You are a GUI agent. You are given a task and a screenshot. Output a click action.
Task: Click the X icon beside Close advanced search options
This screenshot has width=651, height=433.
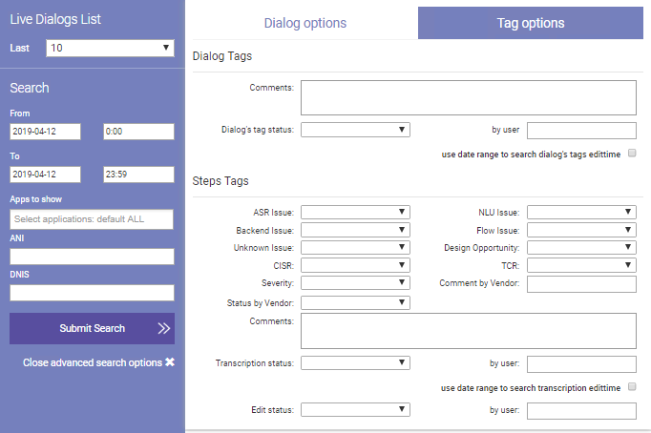coord(170,362)
